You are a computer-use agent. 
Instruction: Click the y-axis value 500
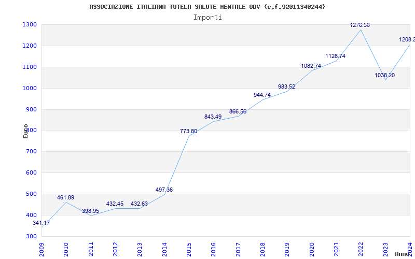pyautogui.click(x=32, y=194)
